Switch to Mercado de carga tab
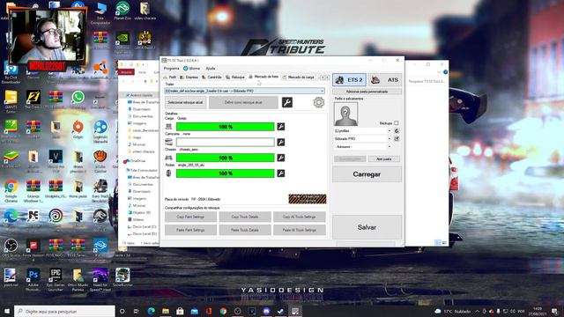Image resolution: width=564 pixels, height=317 pixels. [x=299, y=77]
